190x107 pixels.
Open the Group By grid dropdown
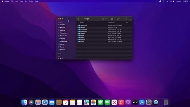click(x=113, y=19)
